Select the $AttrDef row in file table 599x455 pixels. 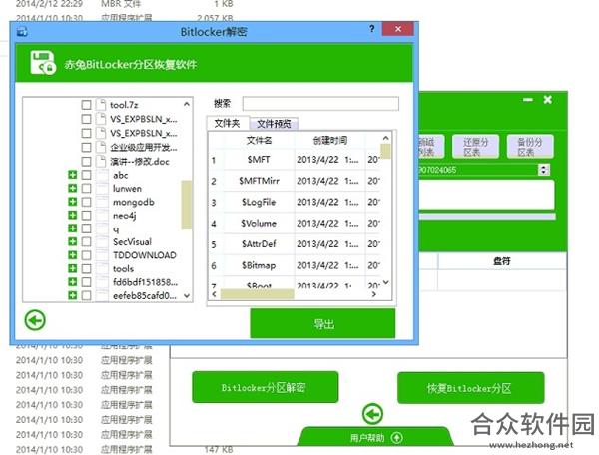[295, 243]
